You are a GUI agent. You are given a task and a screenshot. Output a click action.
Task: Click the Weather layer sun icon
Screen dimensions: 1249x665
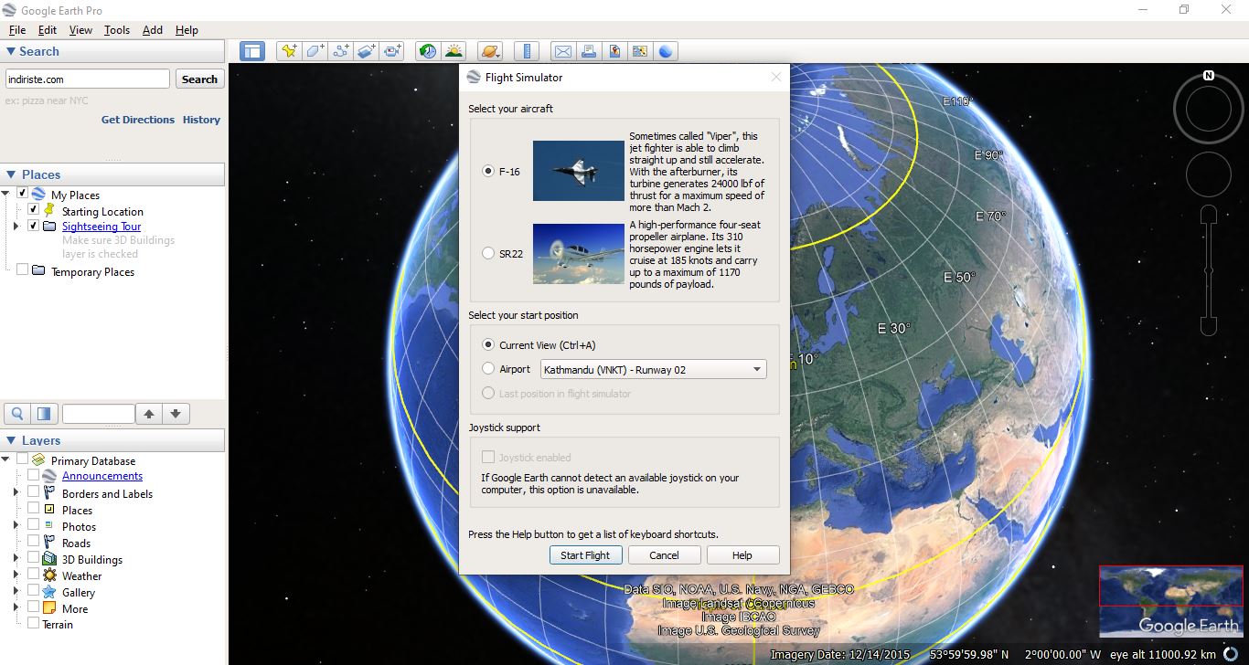coord(49,575)
